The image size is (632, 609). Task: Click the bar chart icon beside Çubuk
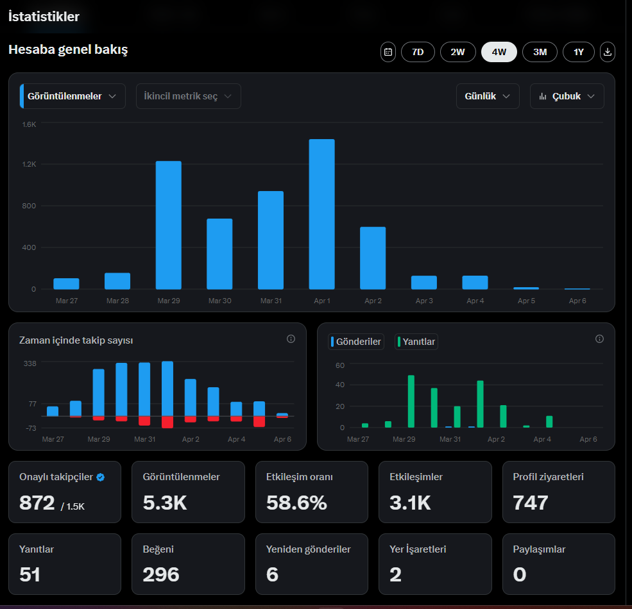543,96
